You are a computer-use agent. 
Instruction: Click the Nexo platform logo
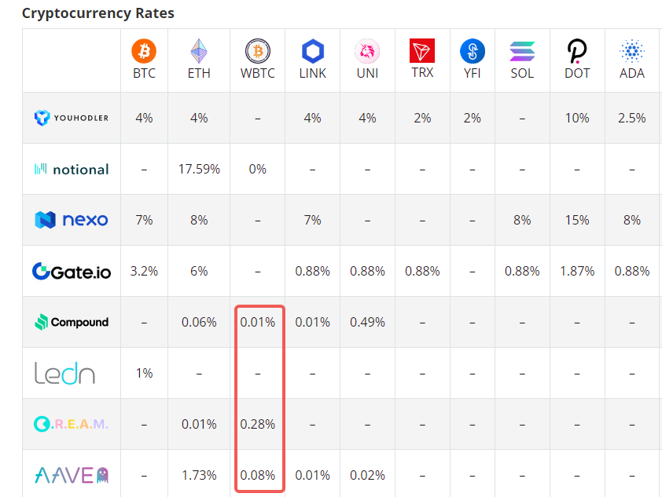[x=72, y=220]
